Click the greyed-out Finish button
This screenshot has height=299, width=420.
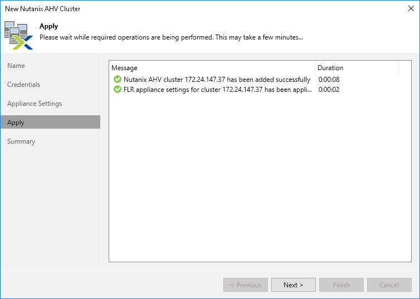click(341, 285)
